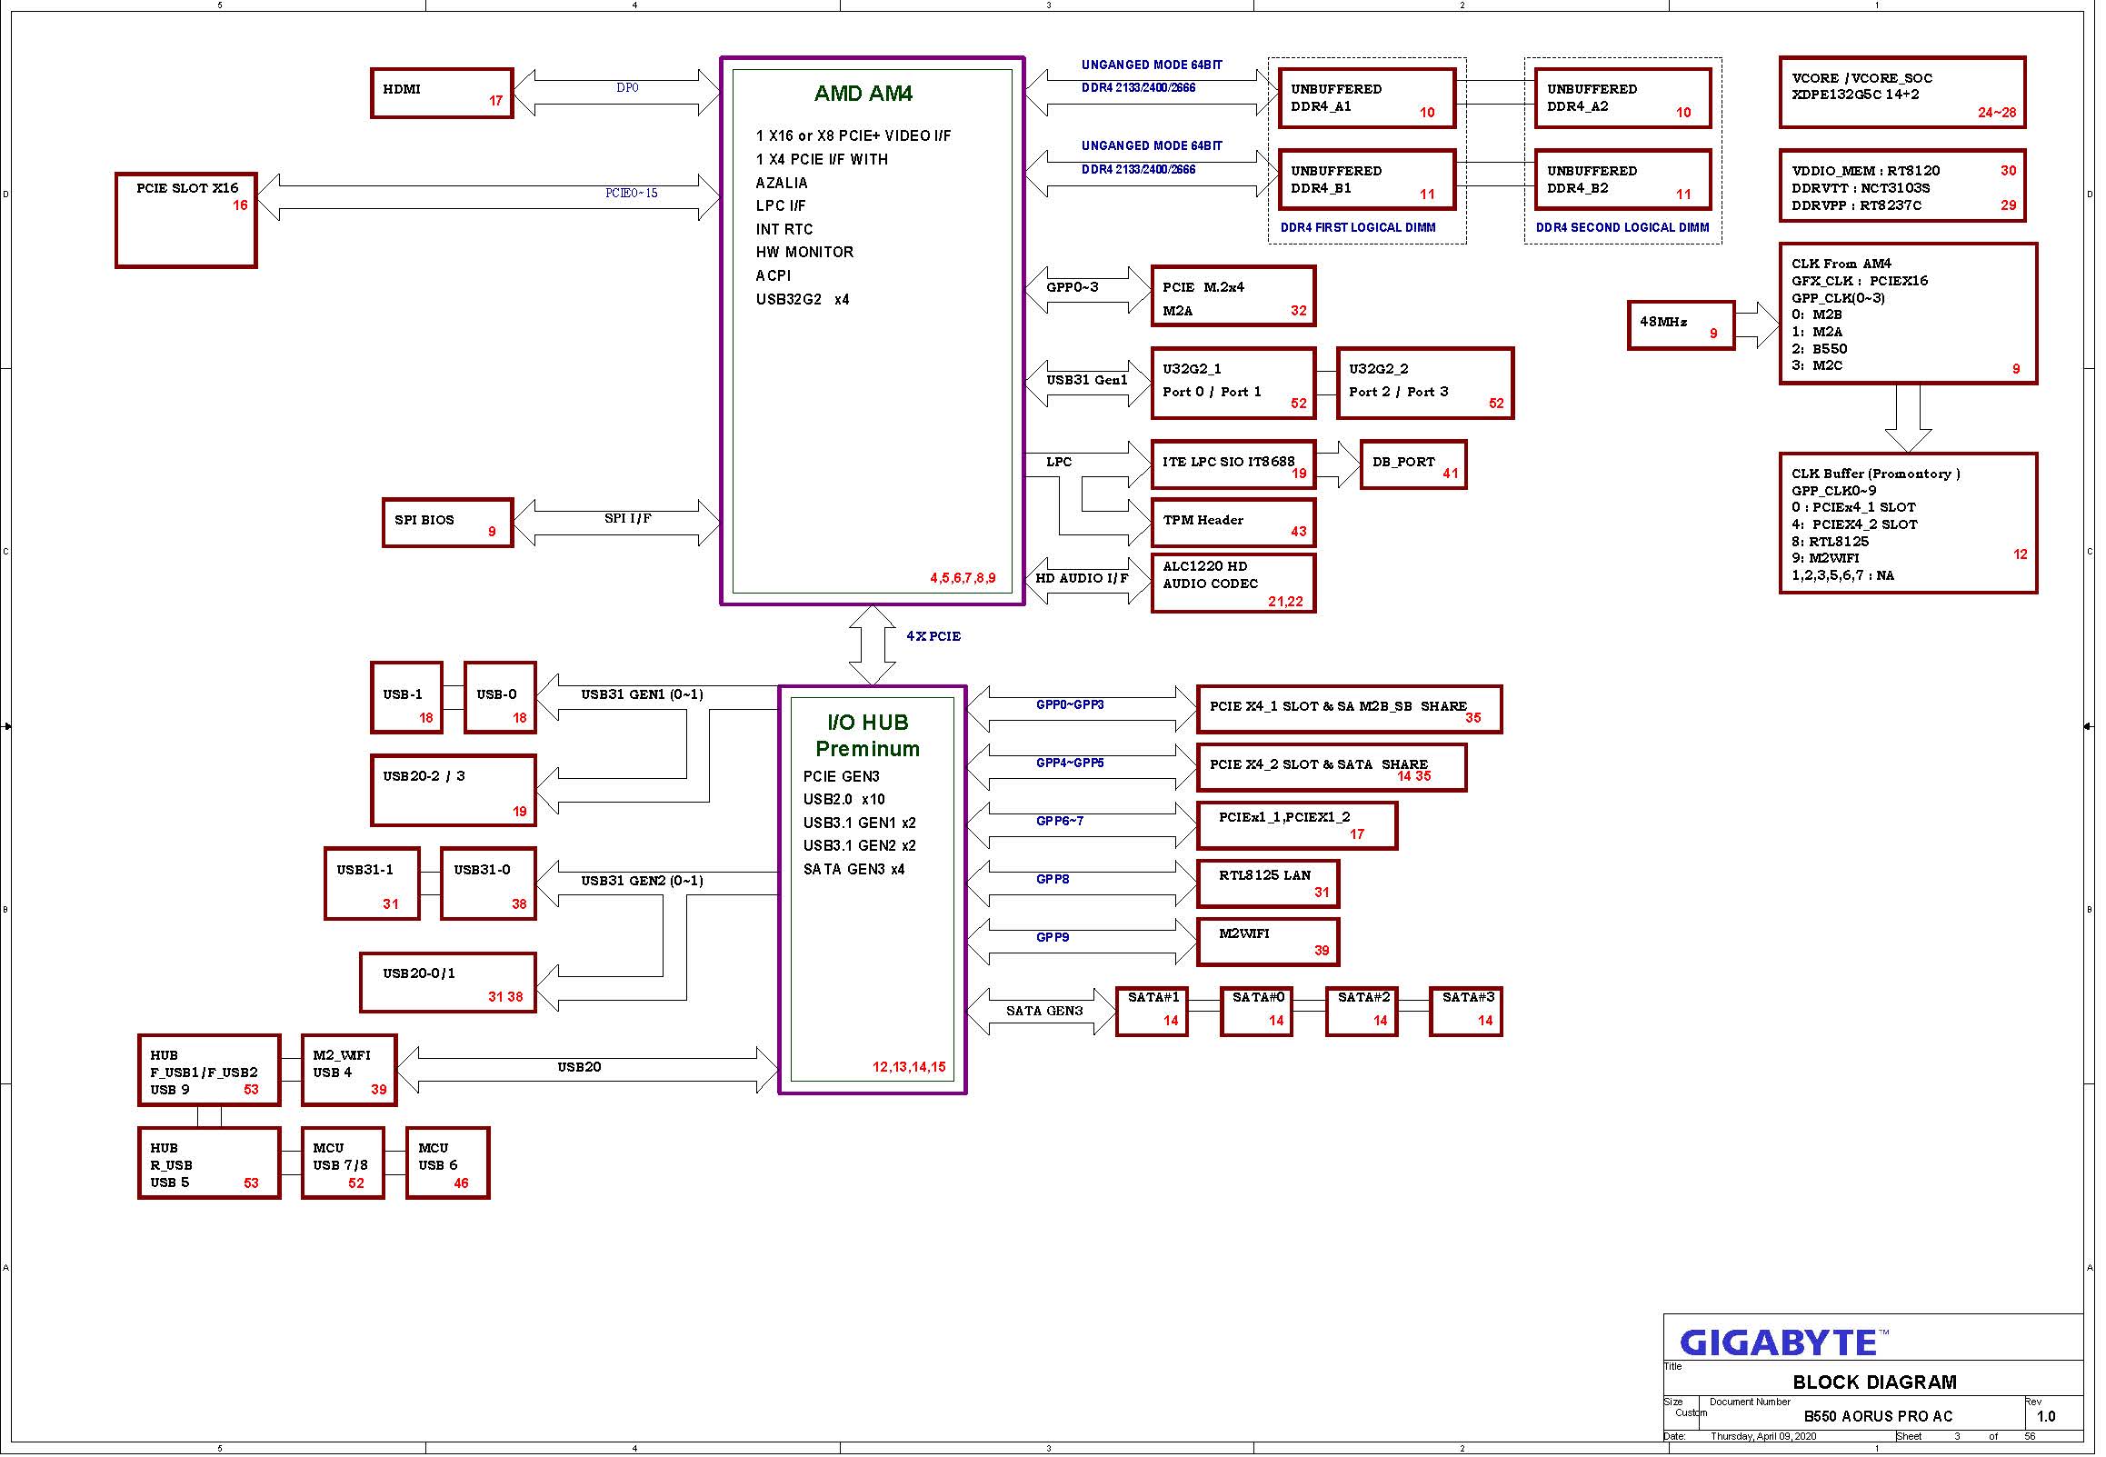Click the "GPP9" bus label
The image size is (2106, 1457).
point(1053,938)
